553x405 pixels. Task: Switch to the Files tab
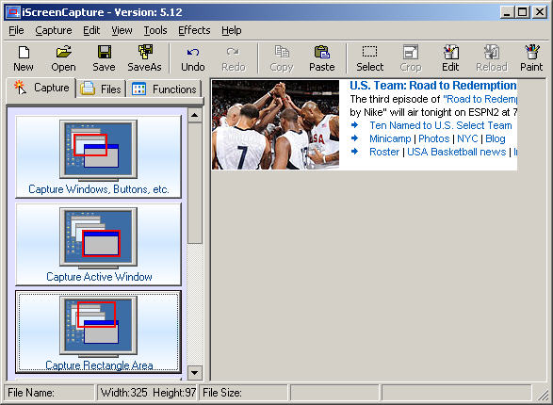coord(101,89)
